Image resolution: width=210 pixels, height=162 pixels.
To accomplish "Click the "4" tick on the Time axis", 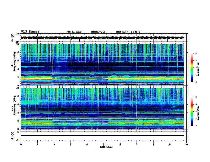I will coord(87,145).
